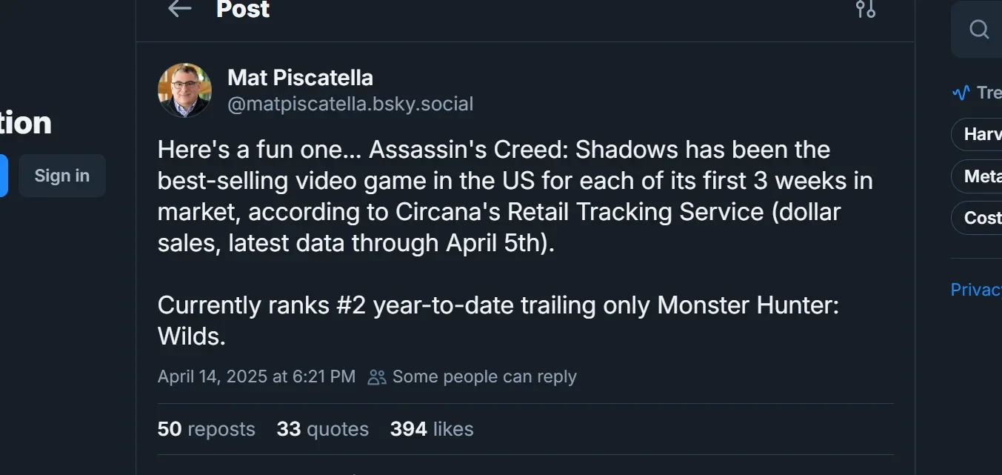Open Mat Piscatella's profile avatar
This screenshot has height=475, width=1002.
185,90
